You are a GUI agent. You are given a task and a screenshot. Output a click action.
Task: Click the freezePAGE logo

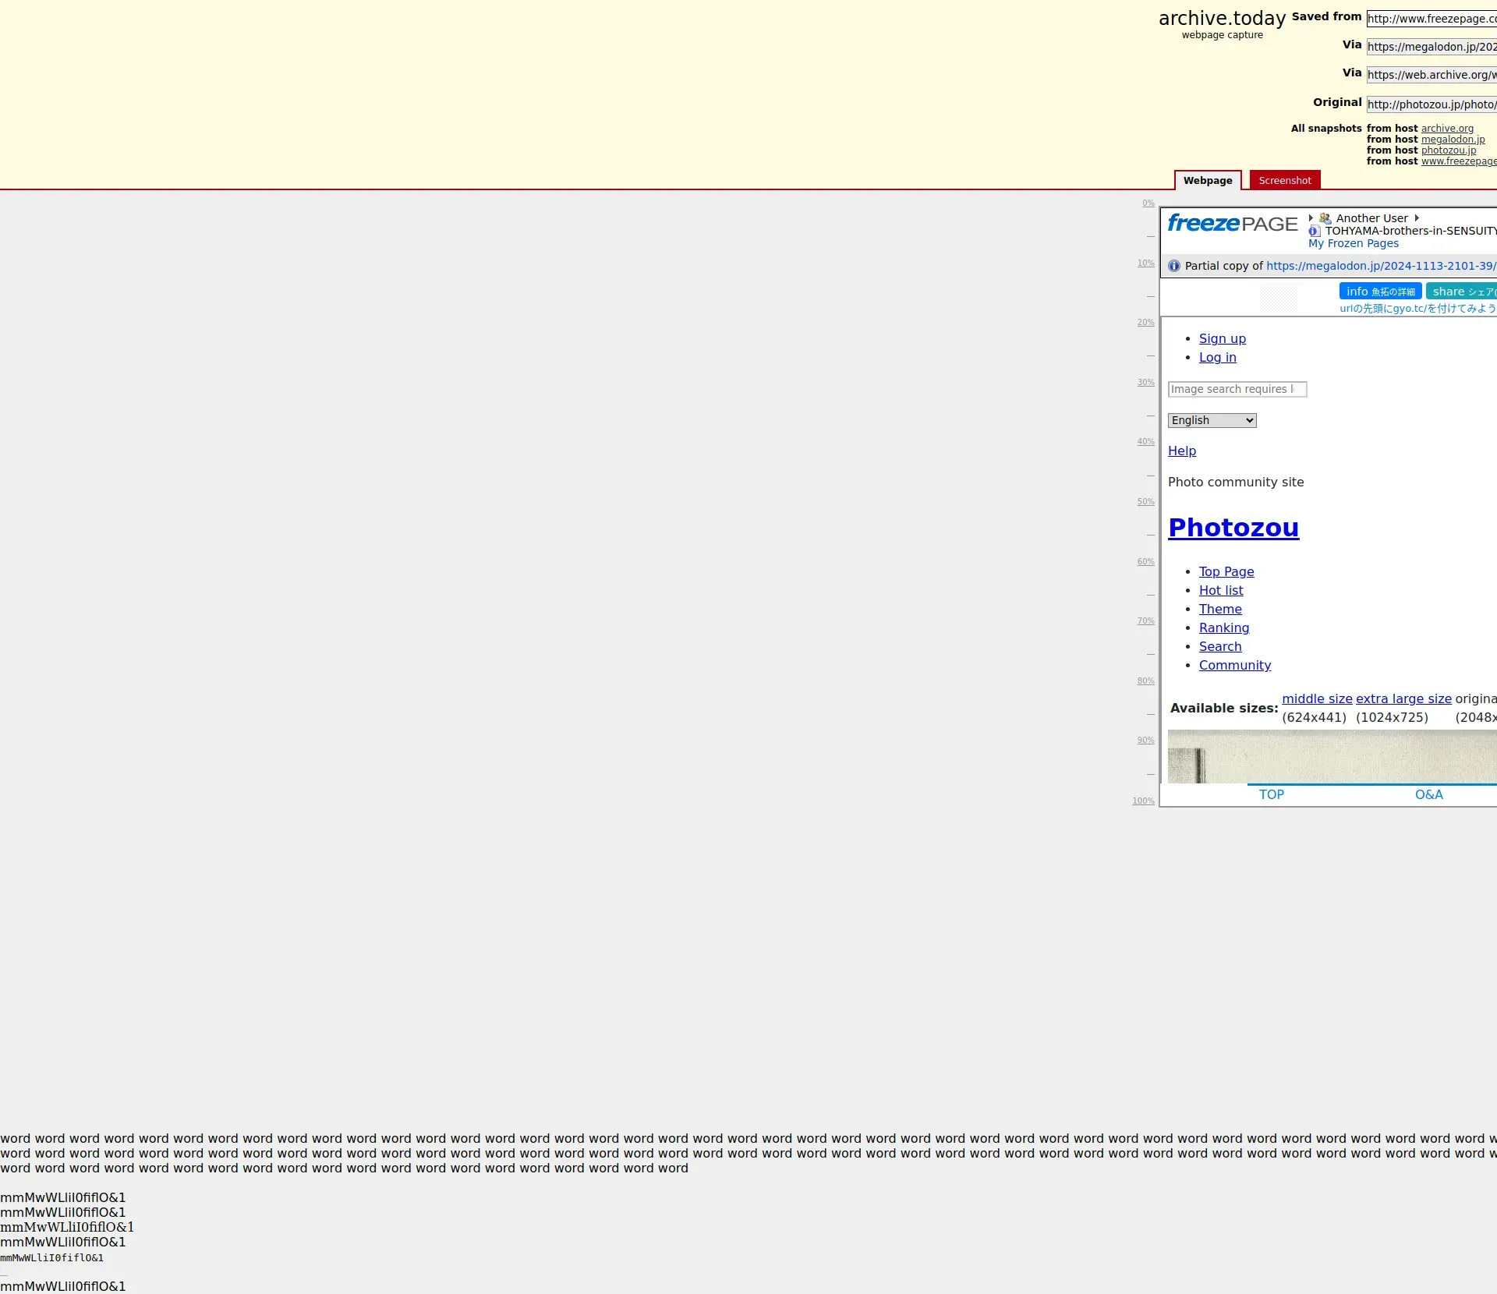coord(1232,224)
